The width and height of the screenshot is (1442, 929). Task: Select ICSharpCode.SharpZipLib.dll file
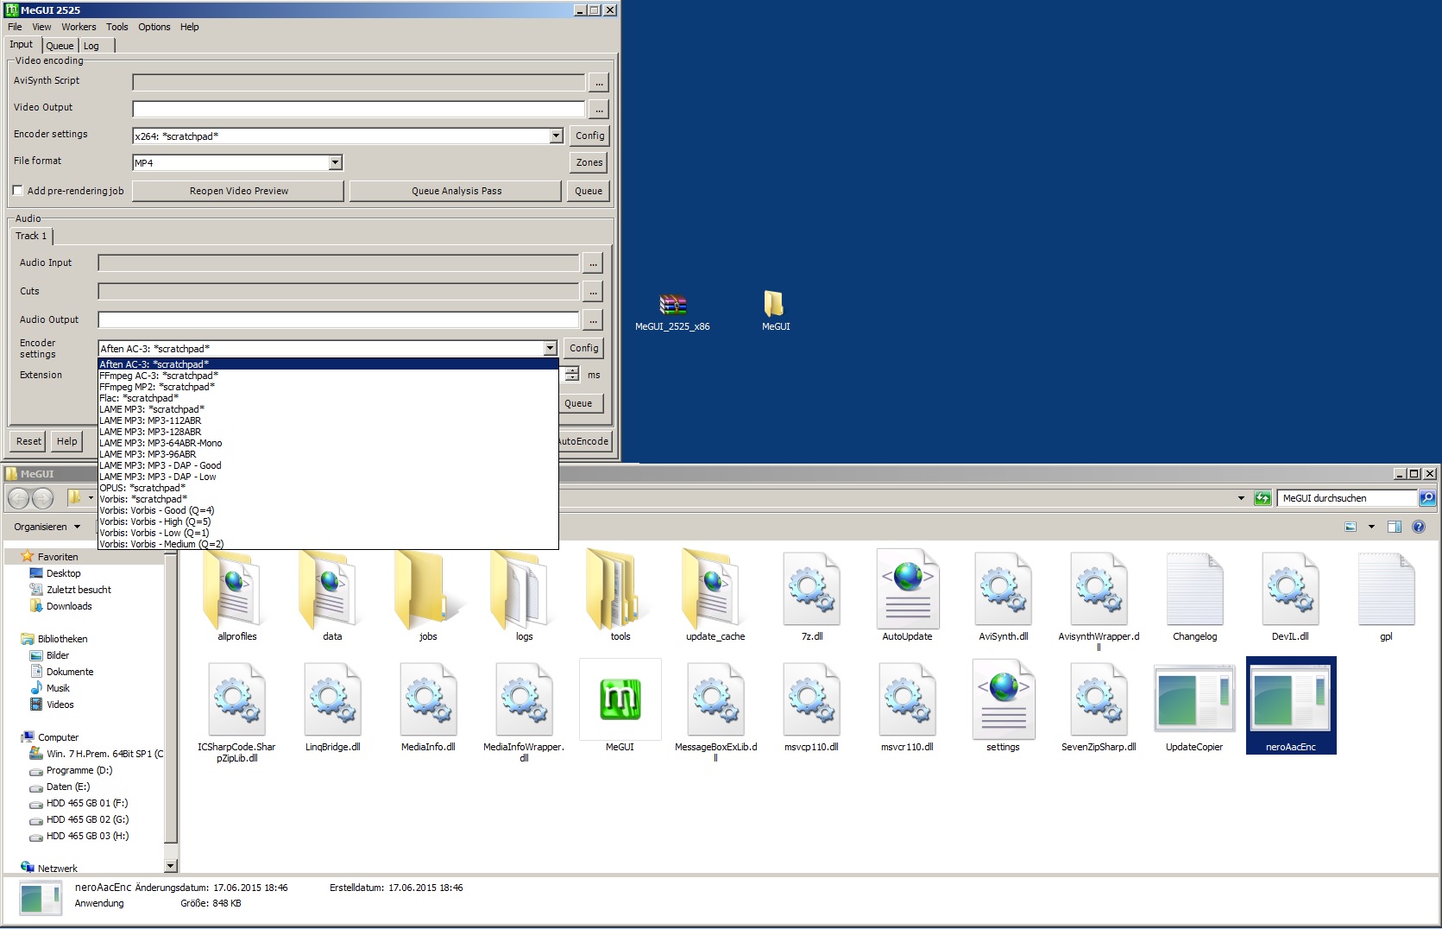[236, 711]
